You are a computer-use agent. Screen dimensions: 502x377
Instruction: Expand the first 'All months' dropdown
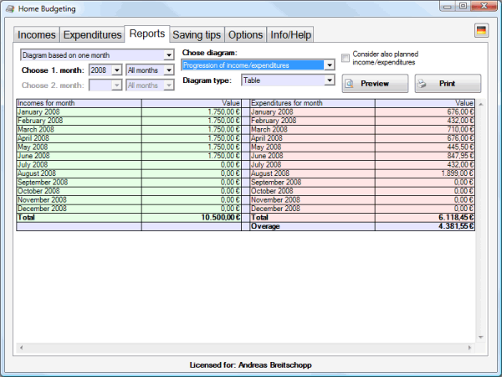[168, 70]
